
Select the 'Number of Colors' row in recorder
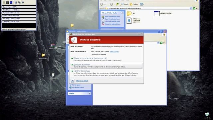click(x=19, y=13)
